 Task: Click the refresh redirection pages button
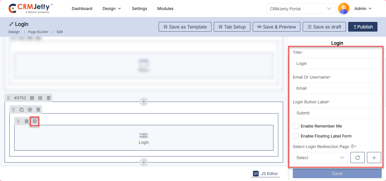[358, 158]
